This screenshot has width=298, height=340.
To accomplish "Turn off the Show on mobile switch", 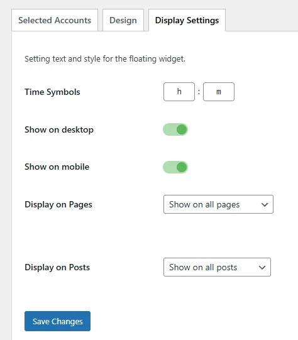I will click(175, 167).
